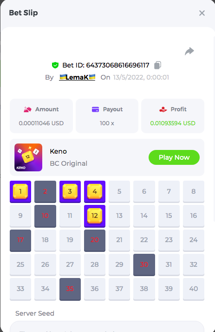This screenshot has width=215, height=332.
Task: Click the share arrow icon
Action: pyautogui.click(x=189, y=51)
